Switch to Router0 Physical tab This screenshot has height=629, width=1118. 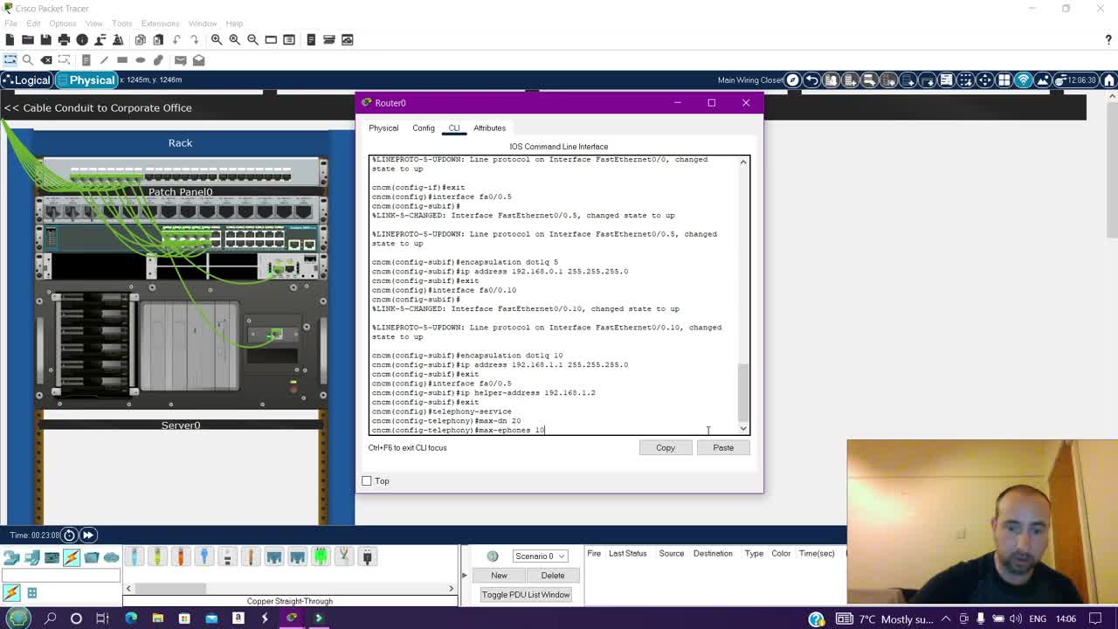(383, 128)
